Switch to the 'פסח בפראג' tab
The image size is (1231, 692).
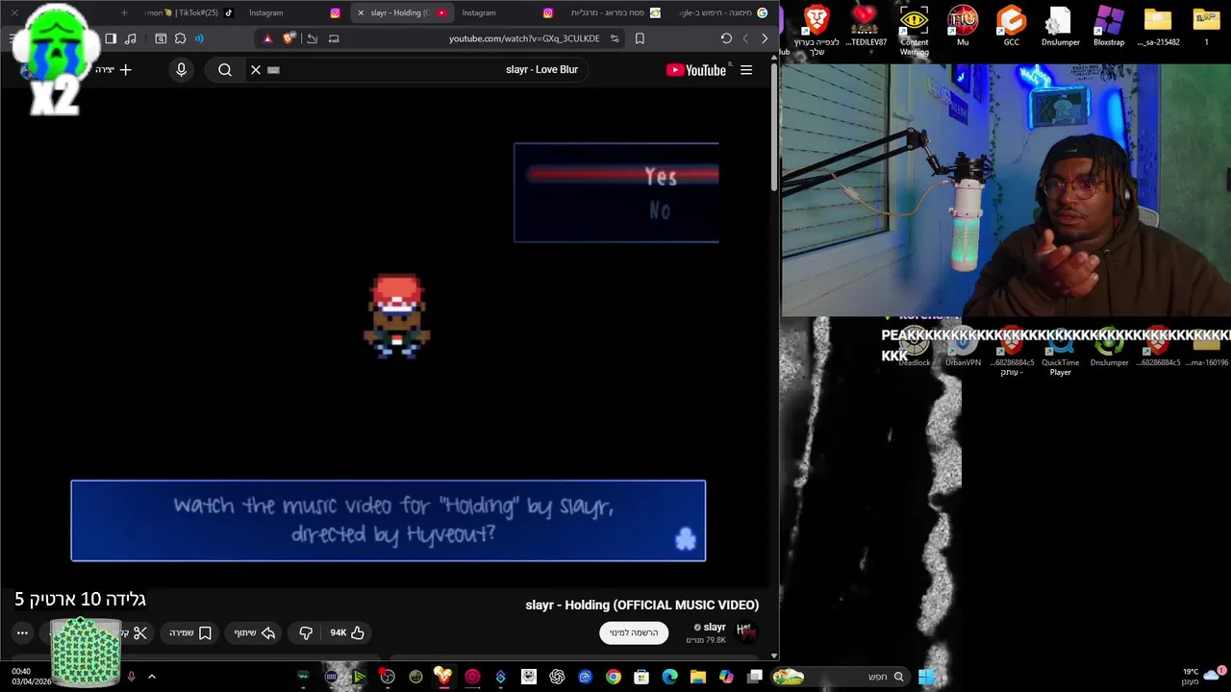click(x=614, y=12)
